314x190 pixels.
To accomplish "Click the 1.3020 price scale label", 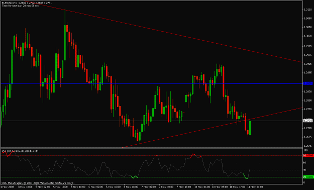I will (x=307, y=36).
